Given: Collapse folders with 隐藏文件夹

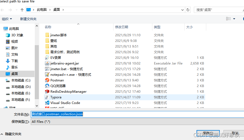Looking at the screenshot, I should click(x=11, y=134).
